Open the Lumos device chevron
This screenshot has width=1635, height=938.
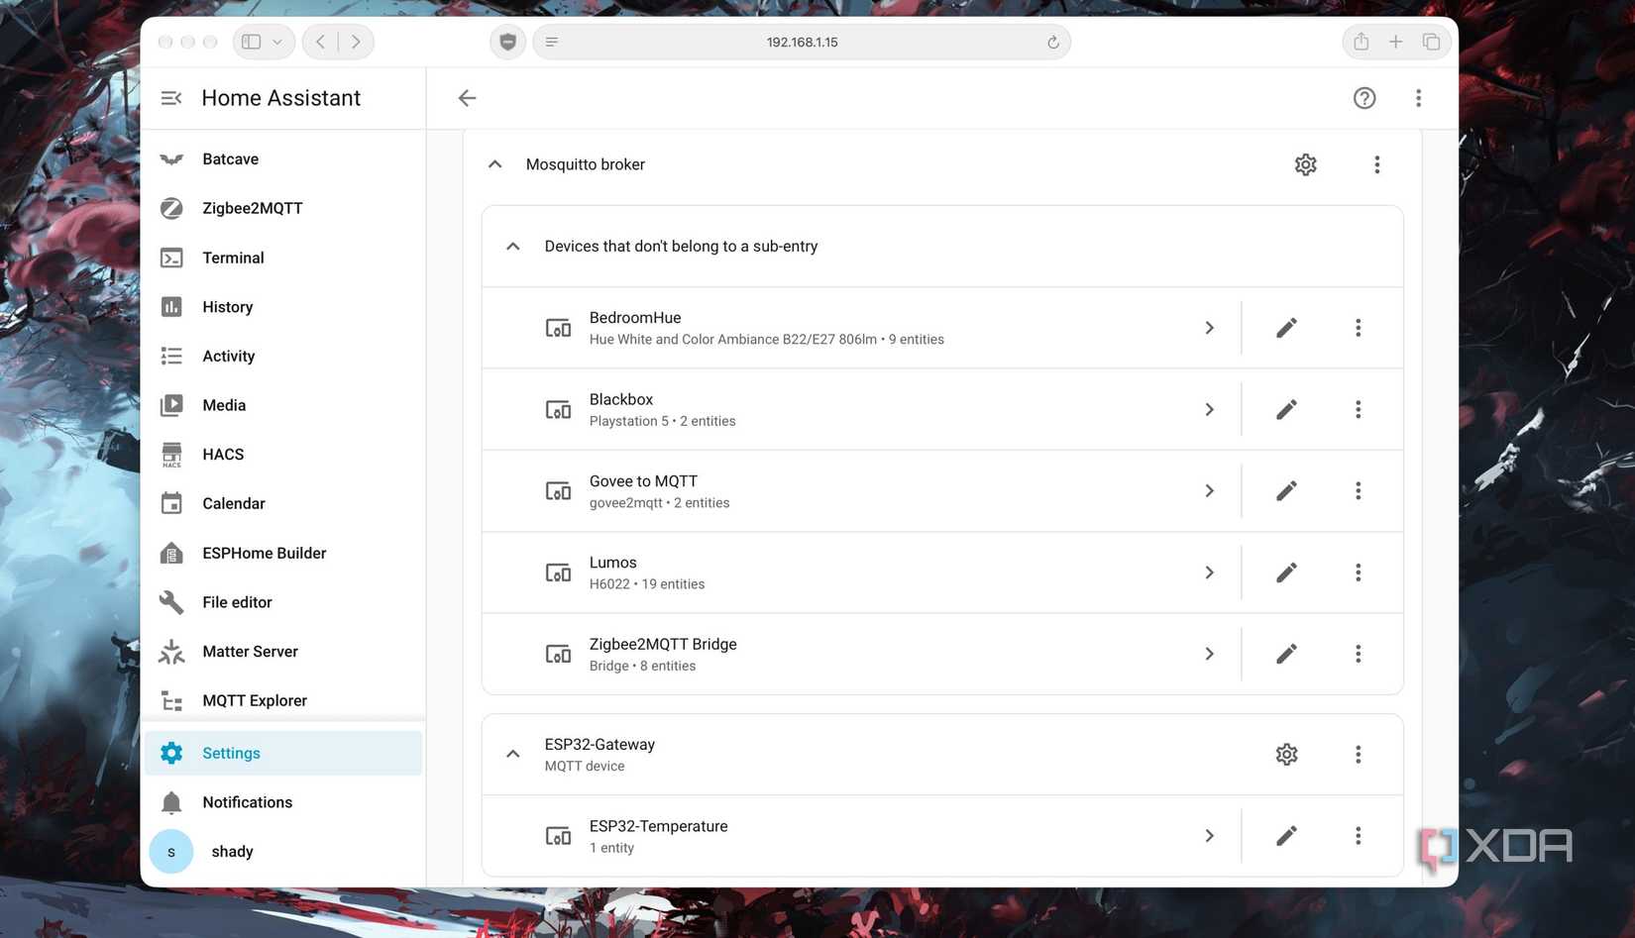(1209, 573)
